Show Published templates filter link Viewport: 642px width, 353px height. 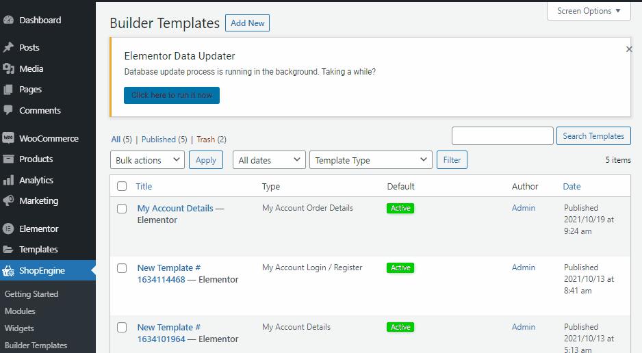point(159,140)
